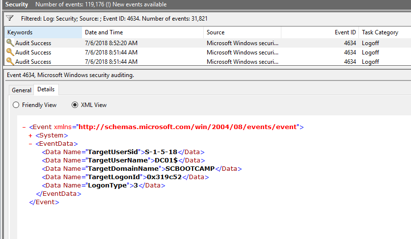Click Event 4634 details header text
Screen dimensions: 411x239
click(x=71, y=75)
